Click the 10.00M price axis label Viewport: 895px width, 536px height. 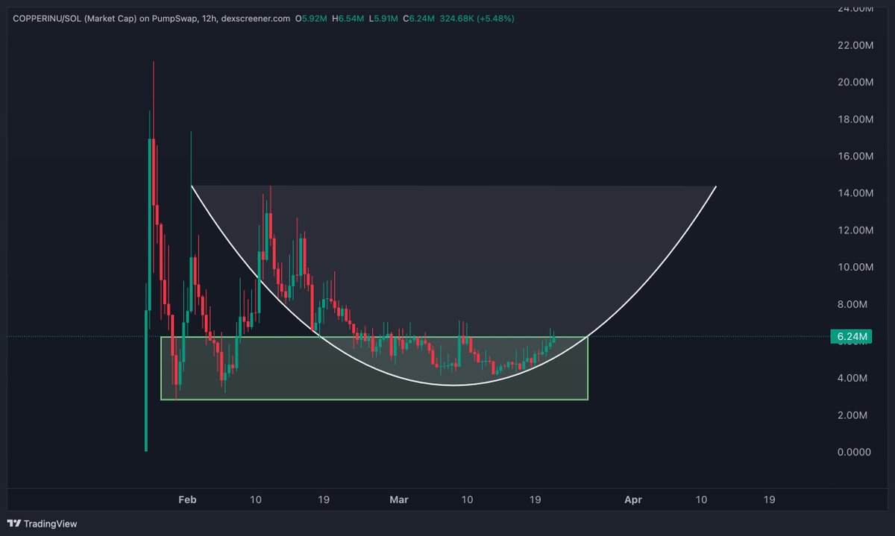point(855,267)
